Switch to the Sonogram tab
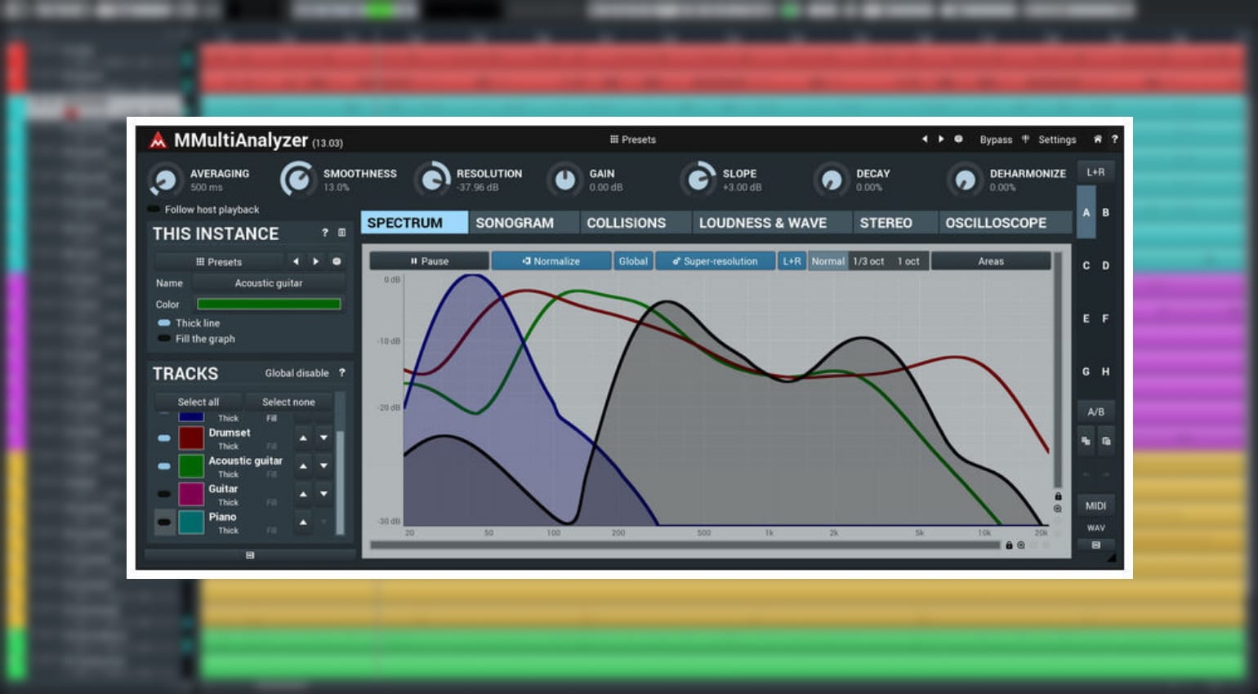 [x=515, y=222]
